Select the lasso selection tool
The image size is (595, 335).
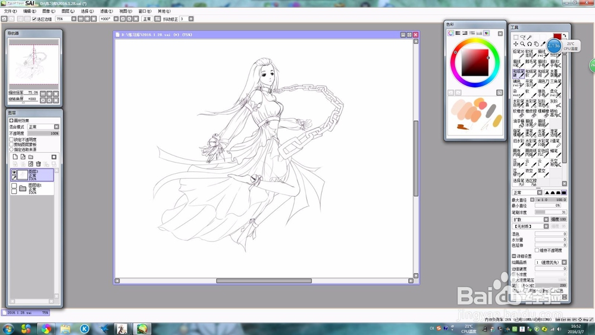click(x=522, y=37)
